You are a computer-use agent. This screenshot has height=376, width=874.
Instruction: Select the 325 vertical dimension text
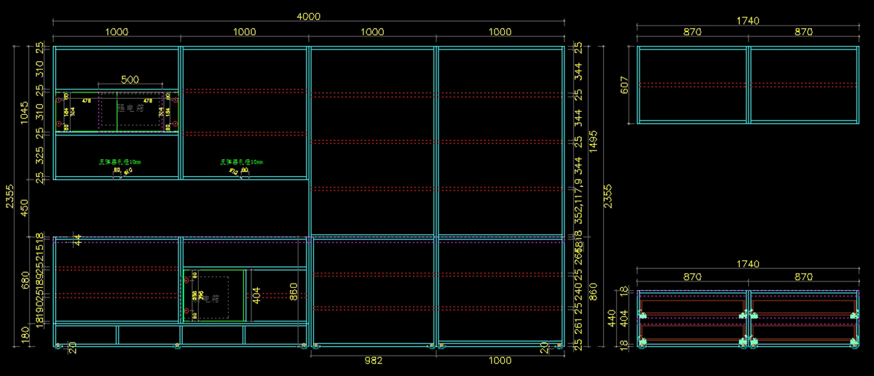pos(39,156)
